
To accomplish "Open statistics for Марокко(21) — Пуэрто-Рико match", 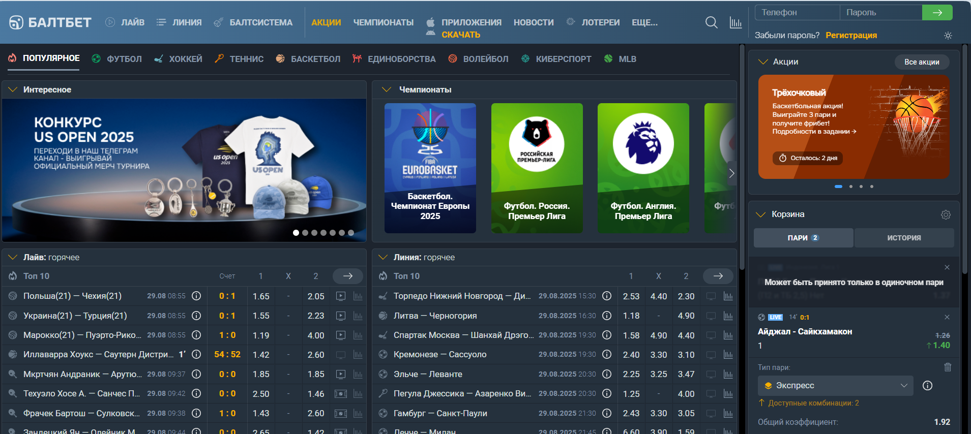I will [358, 335].
